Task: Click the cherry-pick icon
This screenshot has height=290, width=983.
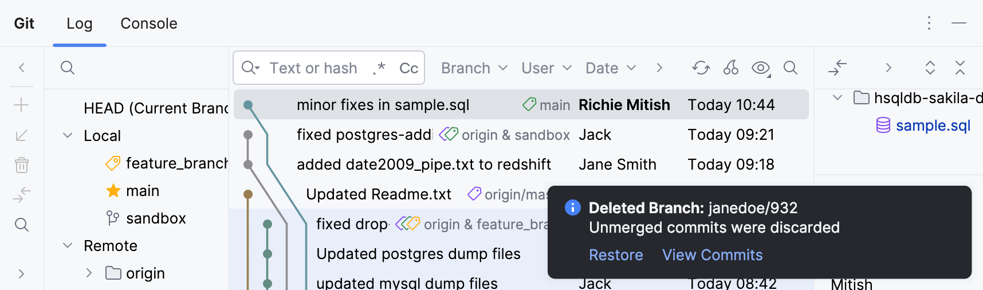Action: point(730,68)
